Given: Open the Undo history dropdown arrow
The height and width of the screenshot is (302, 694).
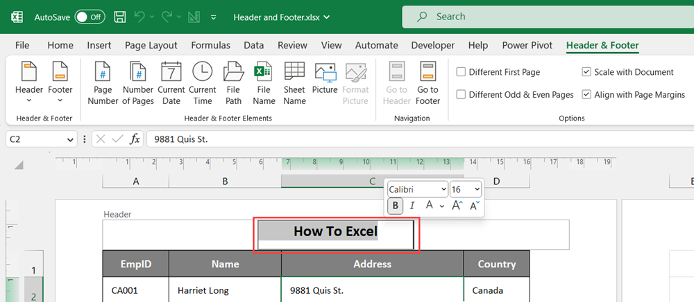Looking at the screenshot, I should click(x=152, y=17).
